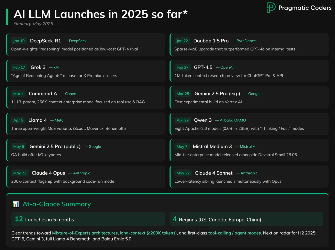Click the 'AI LLM Launches in 2025' title

[x=100, y=14]
